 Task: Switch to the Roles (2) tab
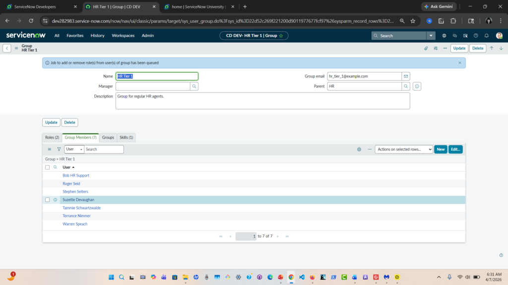(52, 137)
